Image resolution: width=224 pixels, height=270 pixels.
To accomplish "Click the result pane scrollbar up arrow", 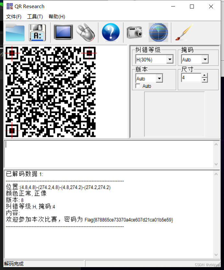I will pyautogui.click(x=216, y=174).
